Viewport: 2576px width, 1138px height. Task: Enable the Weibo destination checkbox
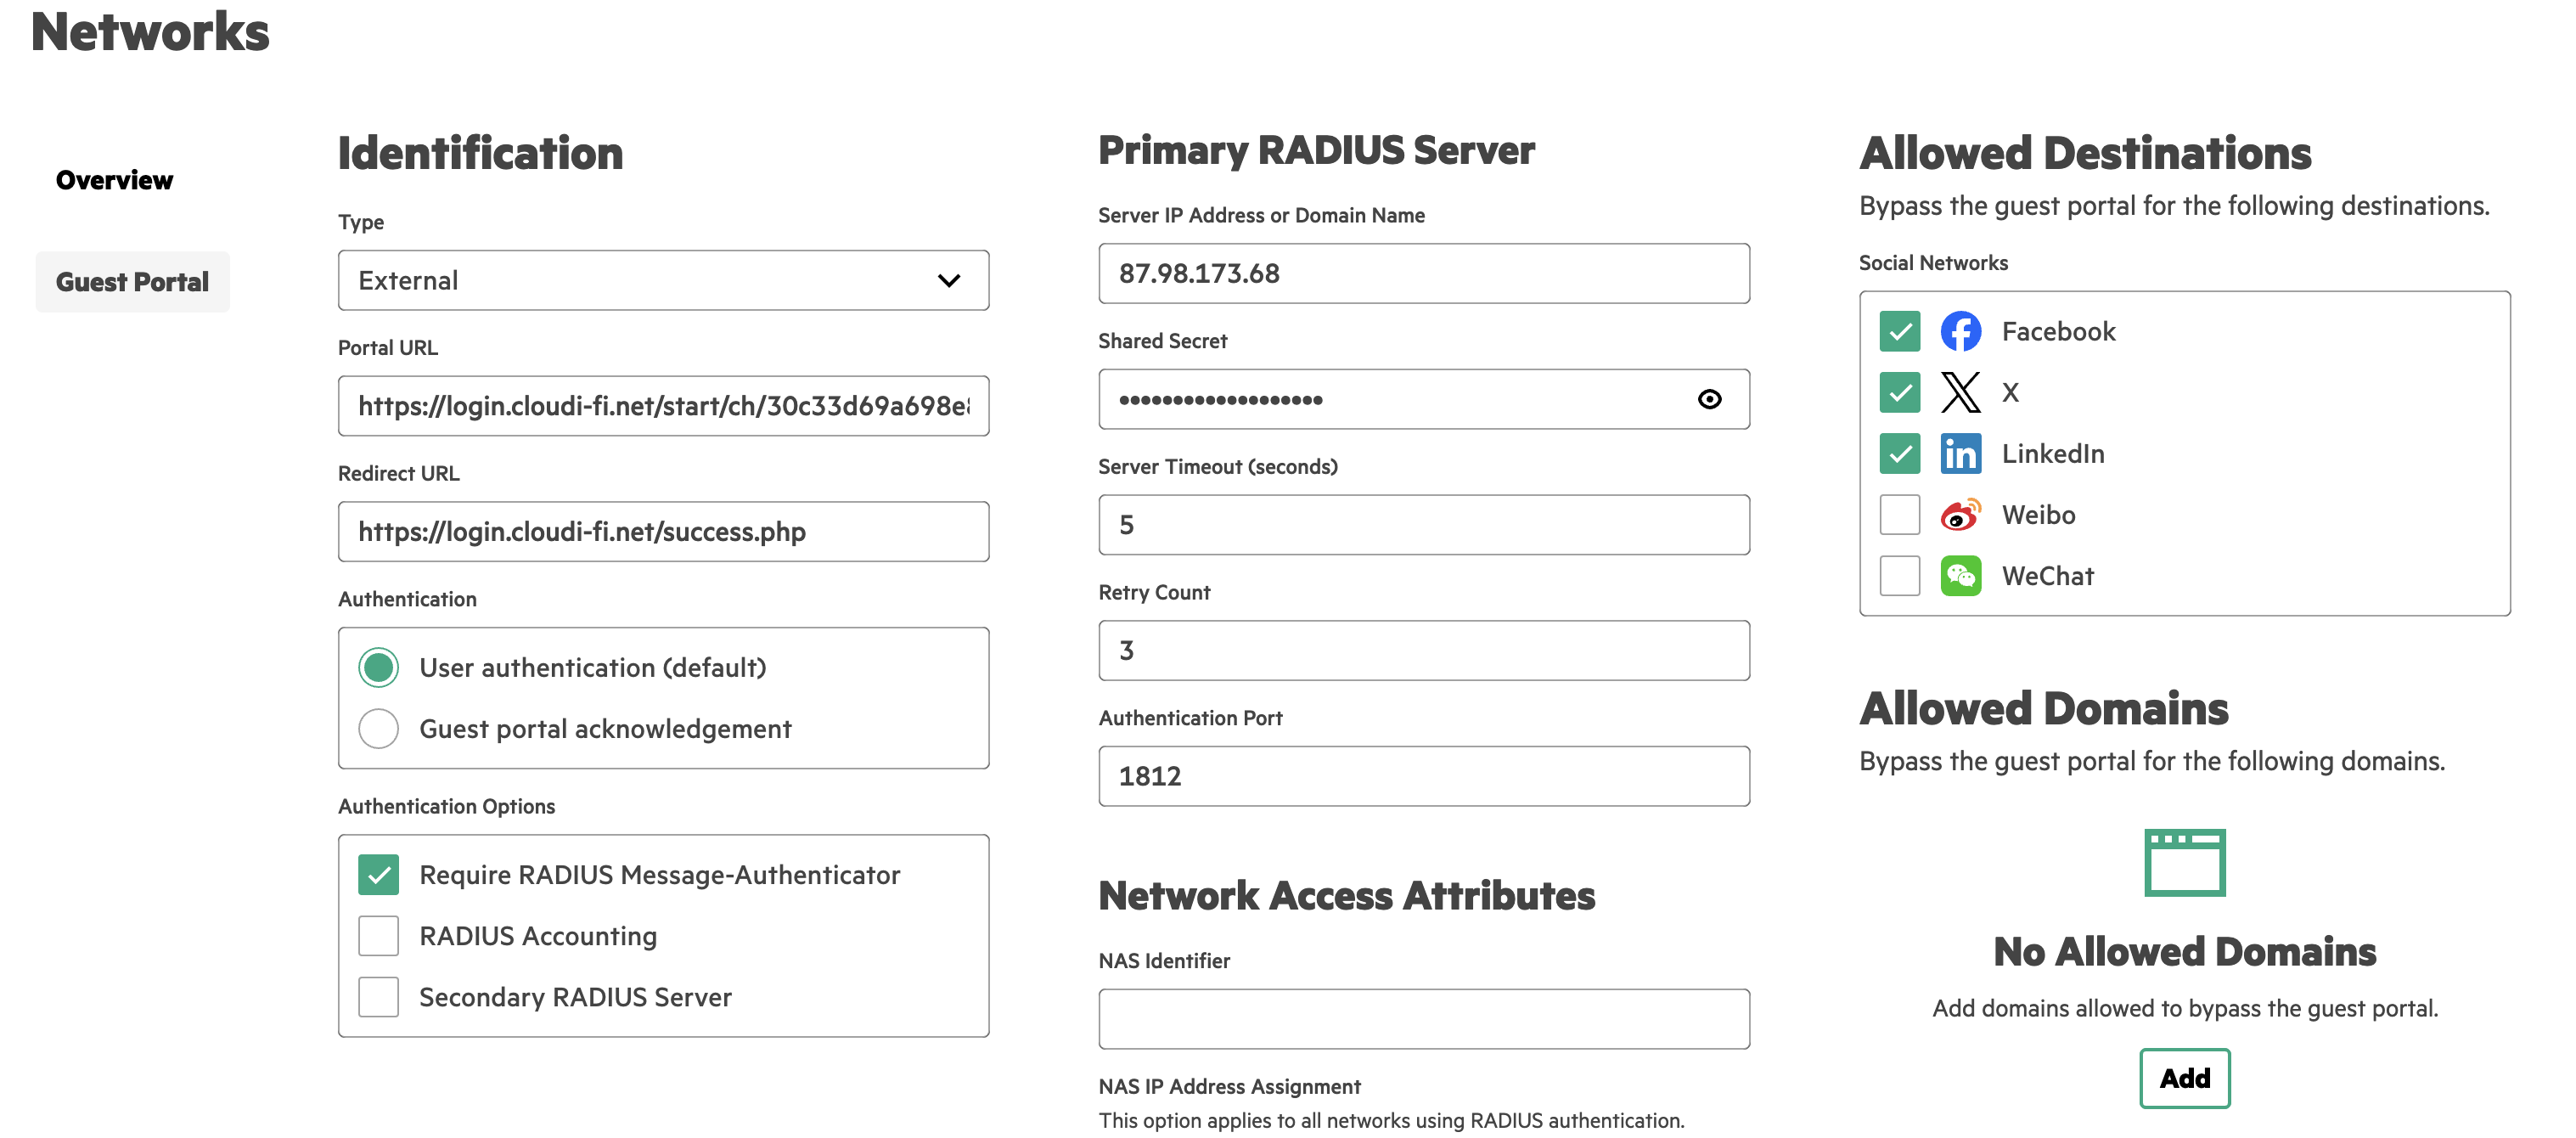pyautogui.click(x=1899, y=514)
